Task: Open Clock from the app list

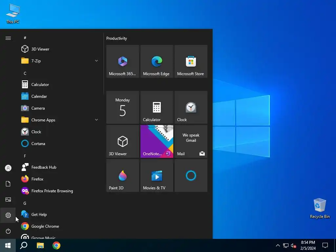Action: click(60, 132)
